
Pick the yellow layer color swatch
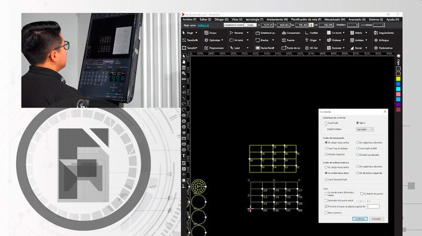[398, 79]
